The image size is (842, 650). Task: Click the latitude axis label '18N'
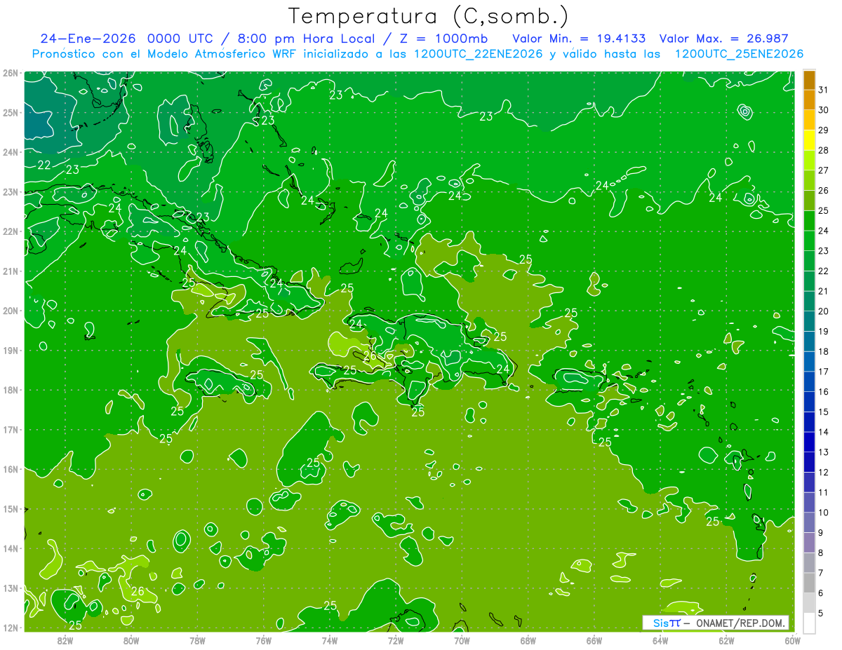point(11,390)
